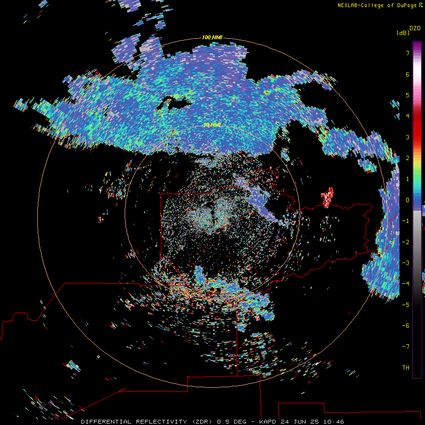Click the 50 NMI range ring label

point(212,125)
